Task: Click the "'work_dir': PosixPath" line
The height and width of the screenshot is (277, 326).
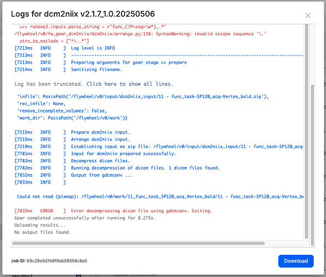Action: pos(72,118)
